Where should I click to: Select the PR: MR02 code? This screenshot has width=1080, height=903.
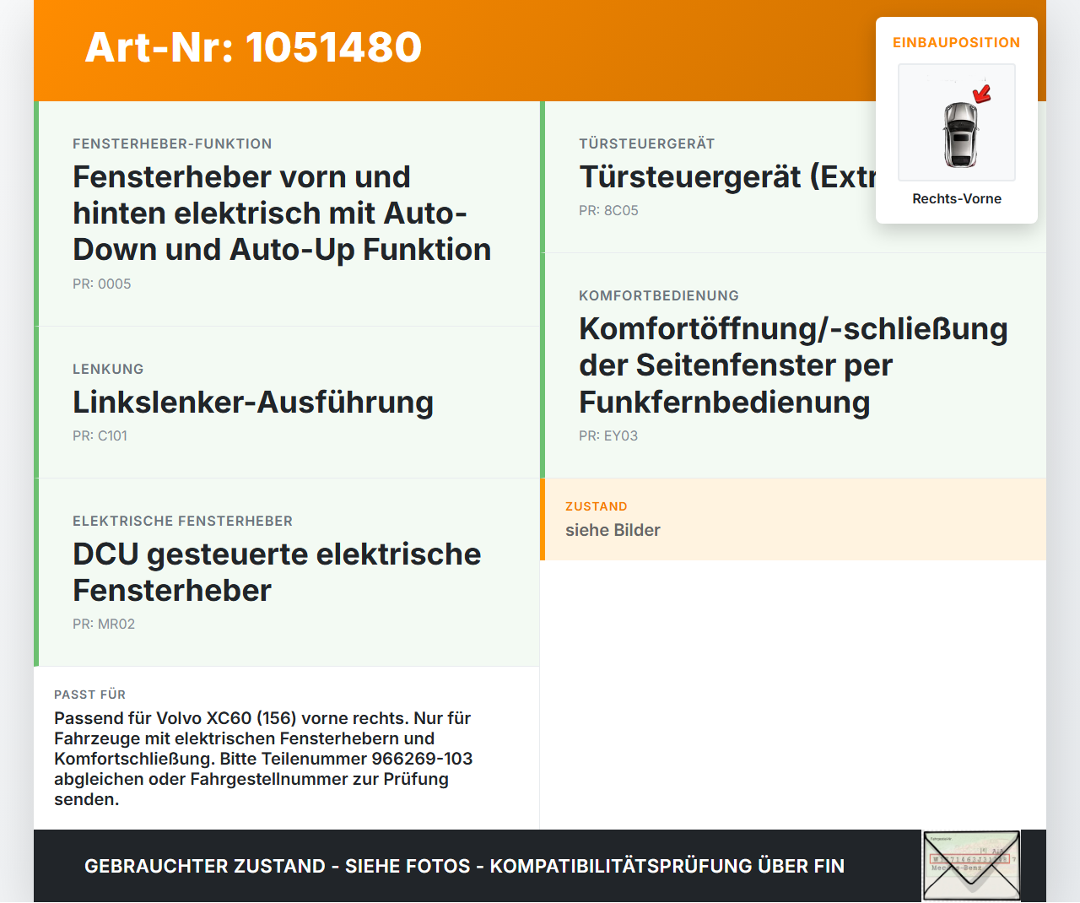[104, 624]
